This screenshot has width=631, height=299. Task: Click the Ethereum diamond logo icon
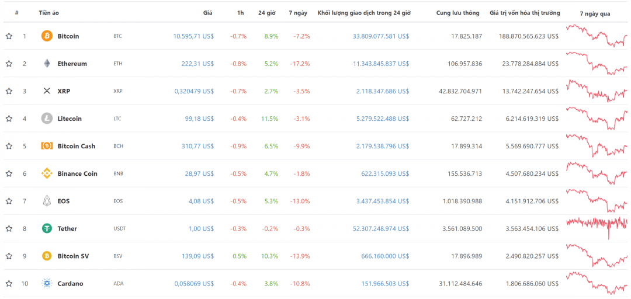(47, 64)
